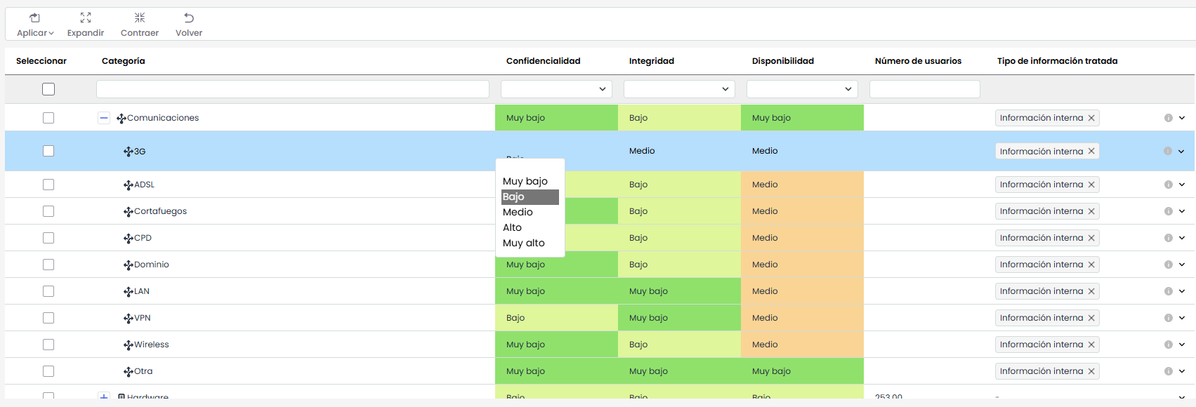Sort by the Categoría column header
Screen dimensions: 1196x407
click(x=124, y=61)
